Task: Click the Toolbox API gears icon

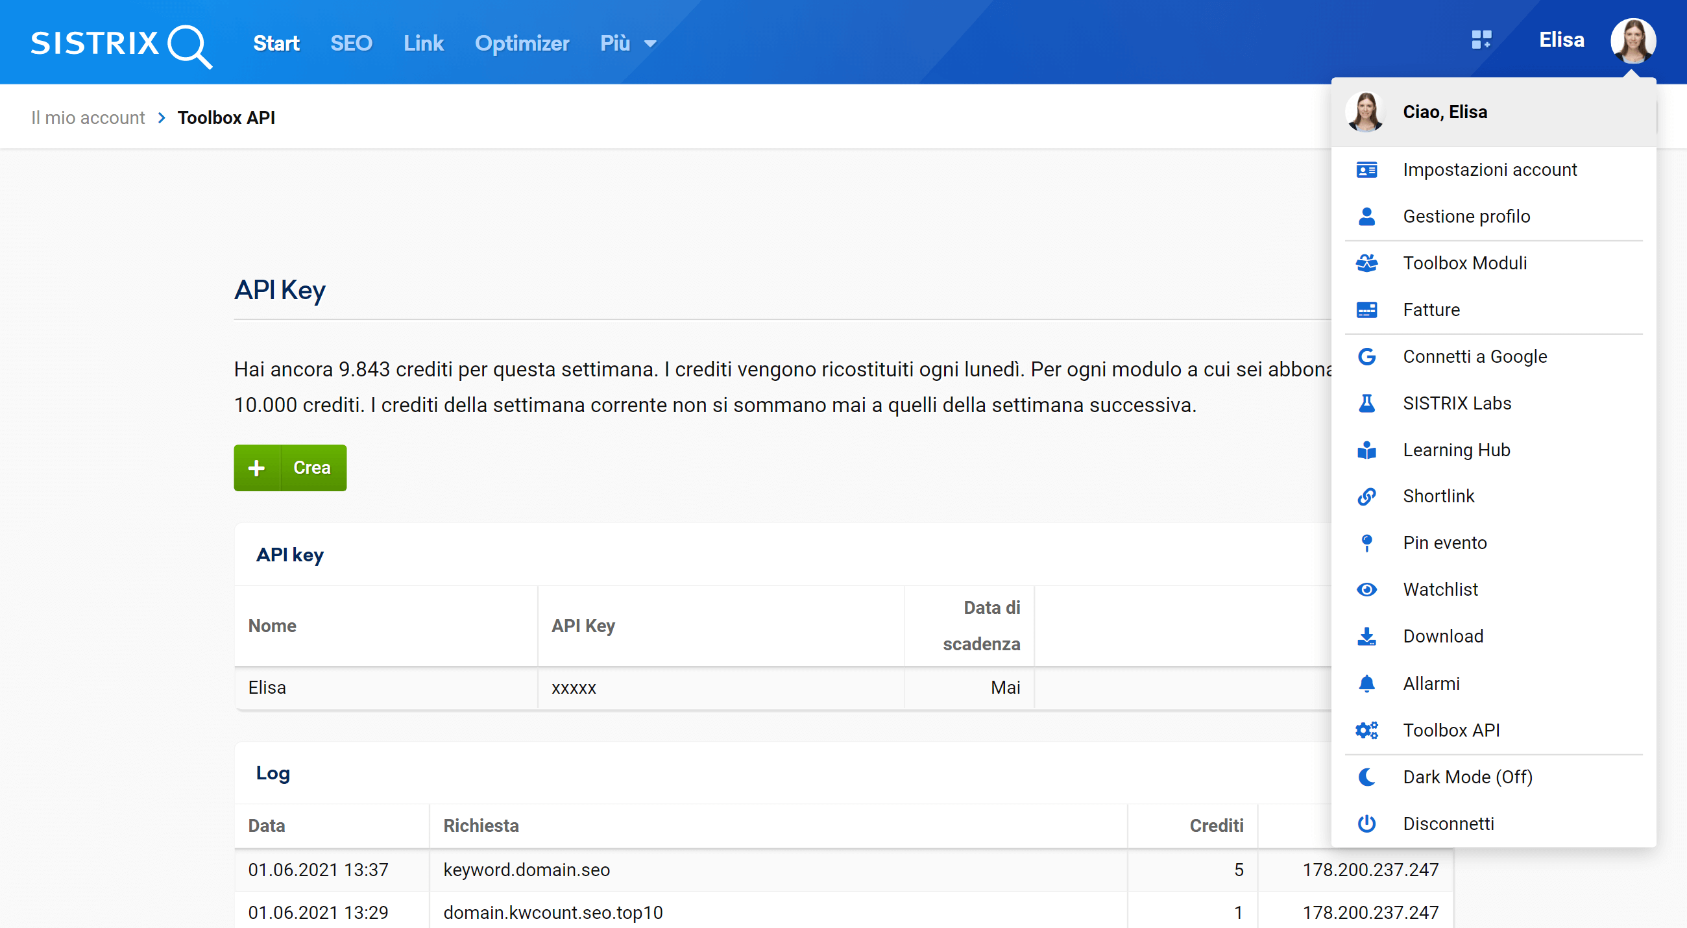Action: (x=1366, y=730)
